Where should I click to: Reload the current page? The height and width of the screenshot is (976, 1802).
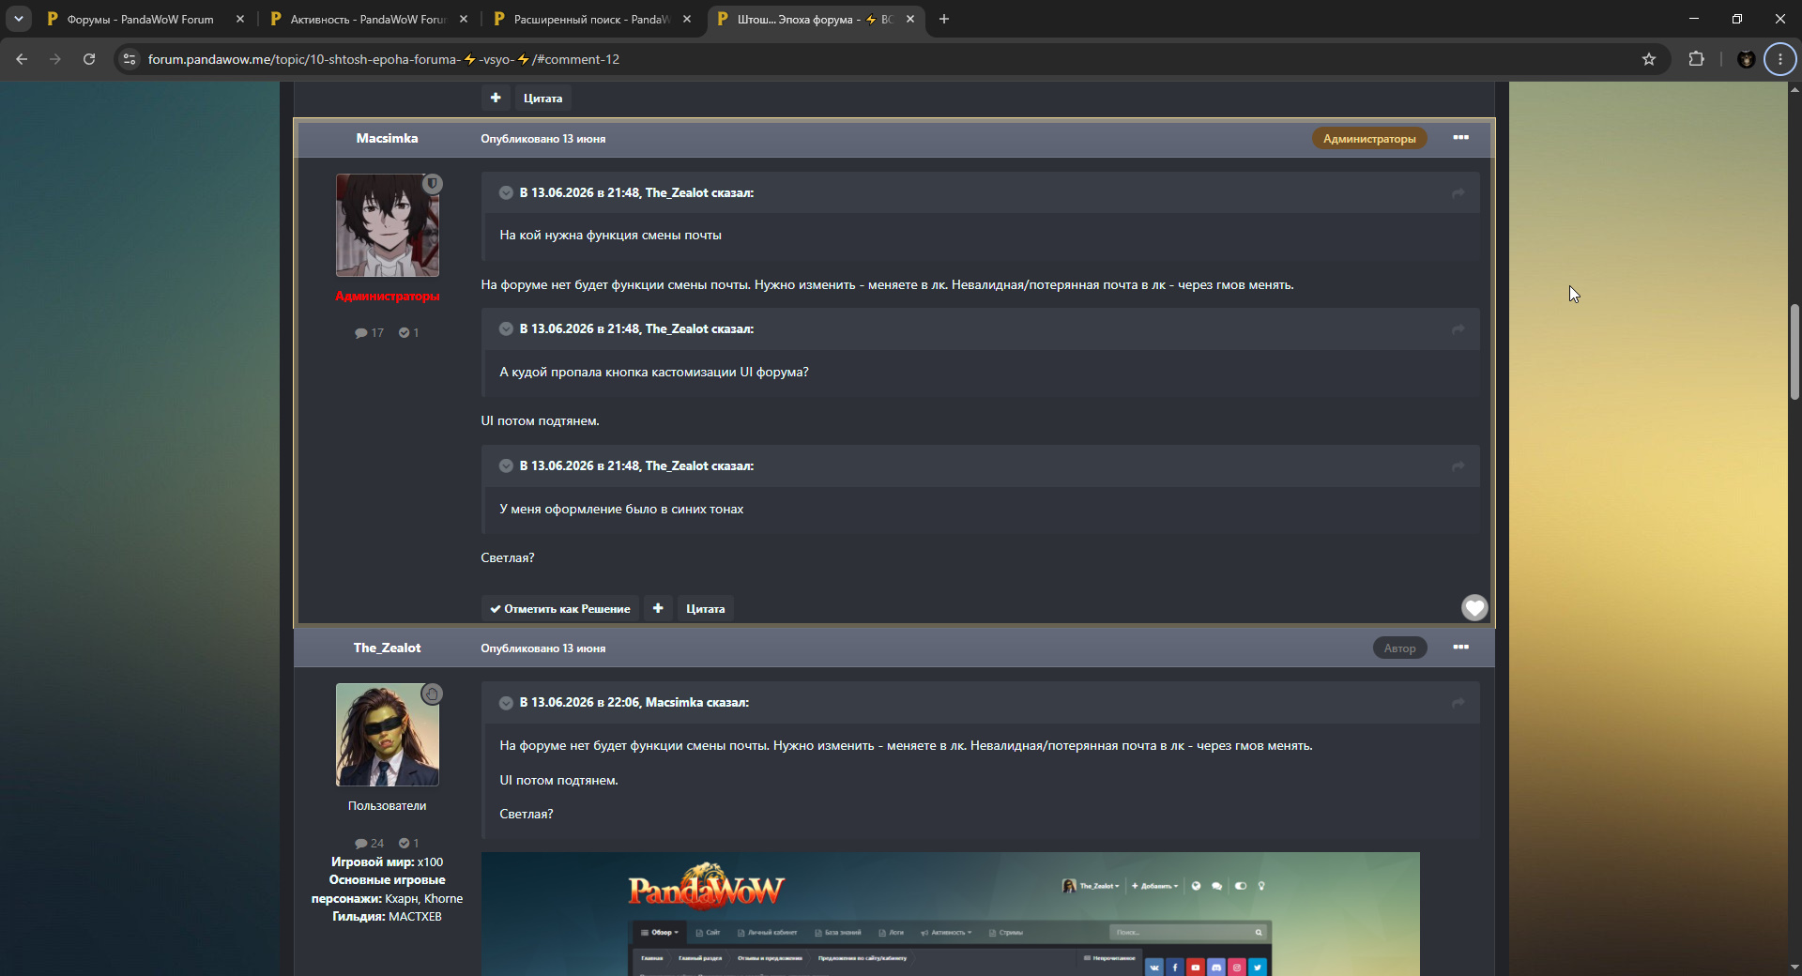pyautogui.click(x=89, y=59)
